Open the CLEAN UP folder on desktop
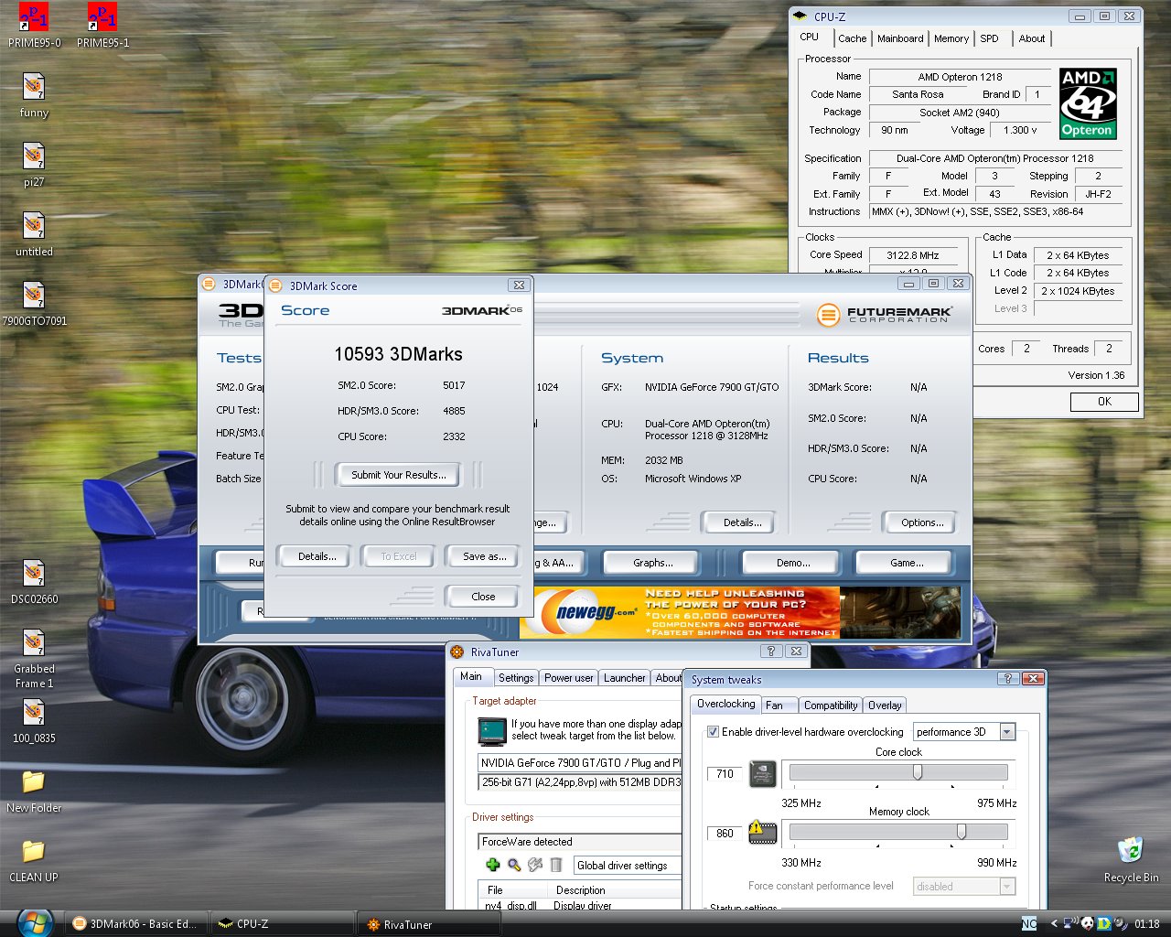 (34, 860)
